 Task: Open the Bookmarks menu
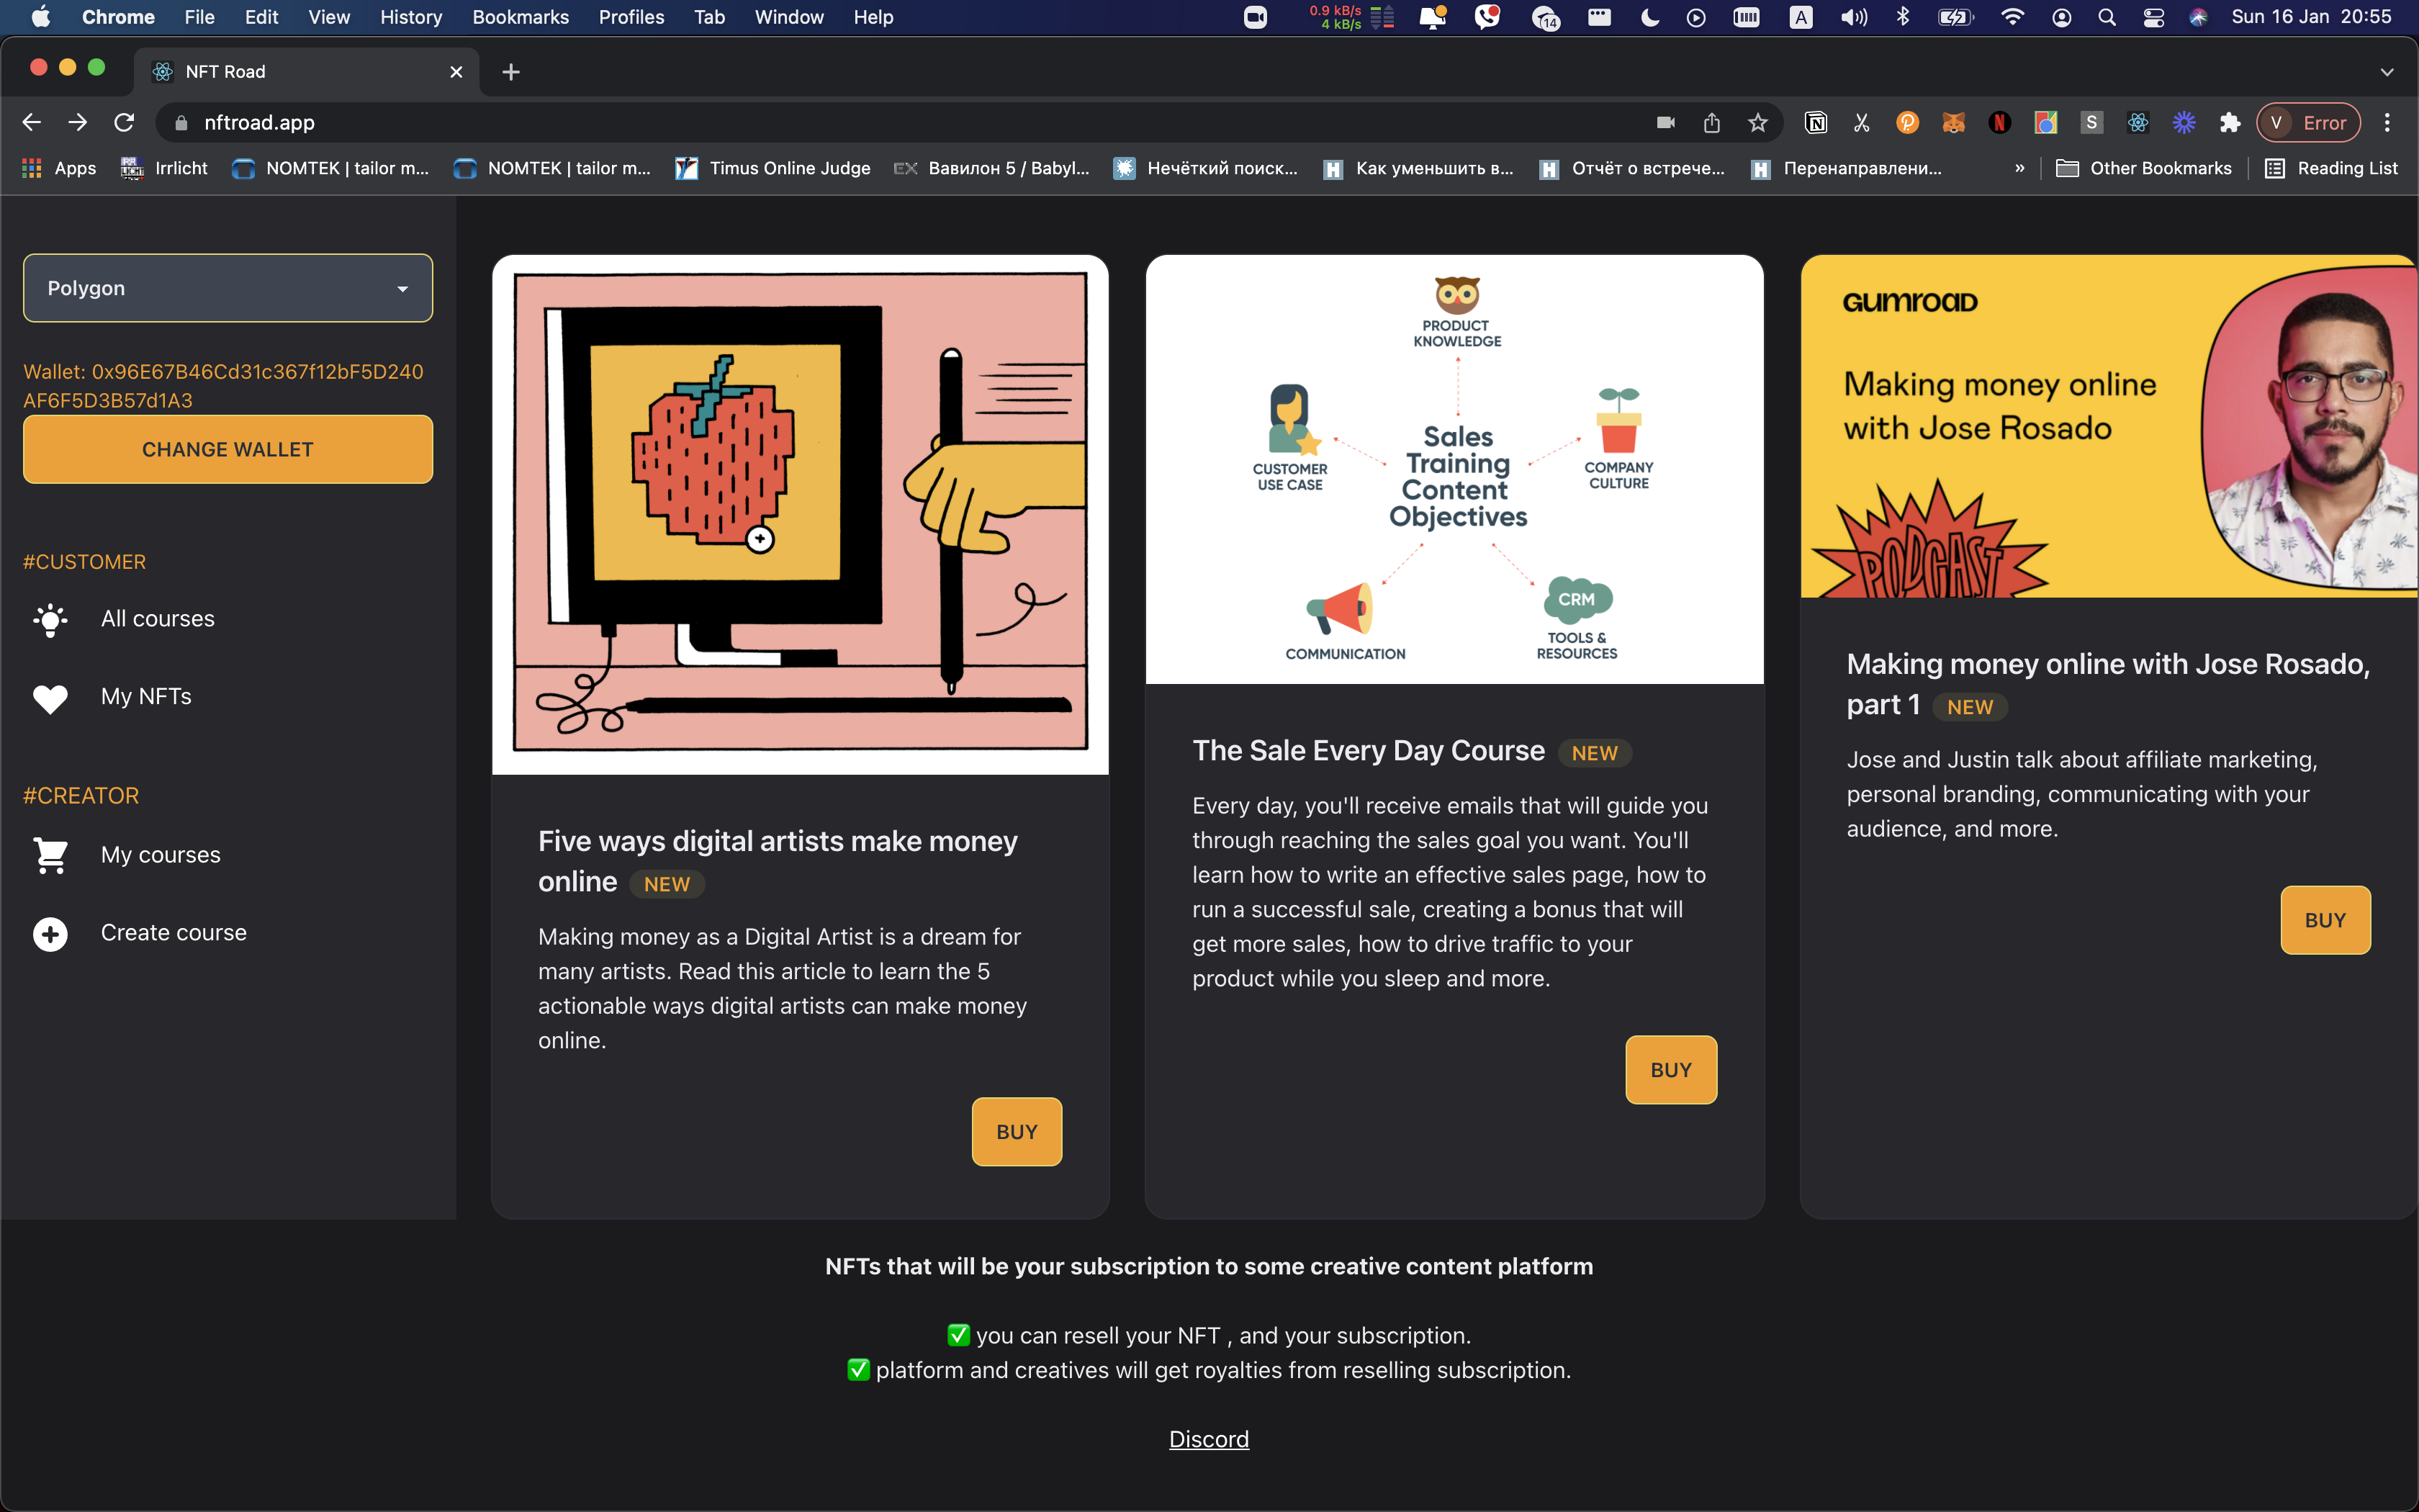point(520,17)
